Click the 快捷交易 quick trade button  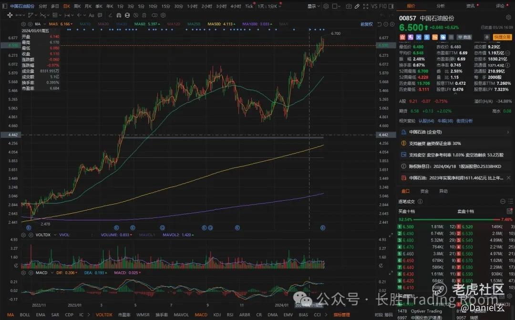coord(502,37)
